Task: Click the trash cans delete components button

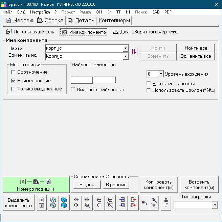Action: pyautogui.click(x=42, y=203)
